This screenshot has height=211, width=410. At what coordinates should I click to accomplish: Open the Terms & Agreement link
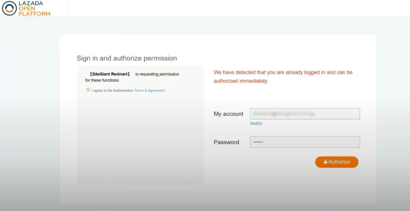[x=149, y=91]
